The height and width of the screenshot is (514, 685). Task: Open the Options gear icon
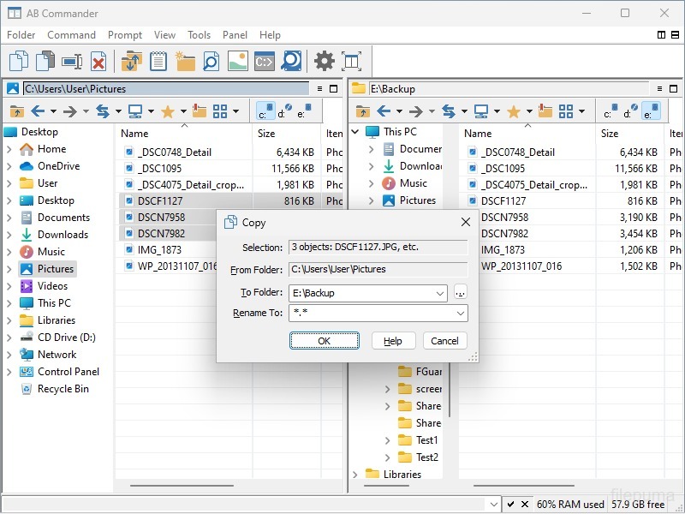click(x=324, y=61)
